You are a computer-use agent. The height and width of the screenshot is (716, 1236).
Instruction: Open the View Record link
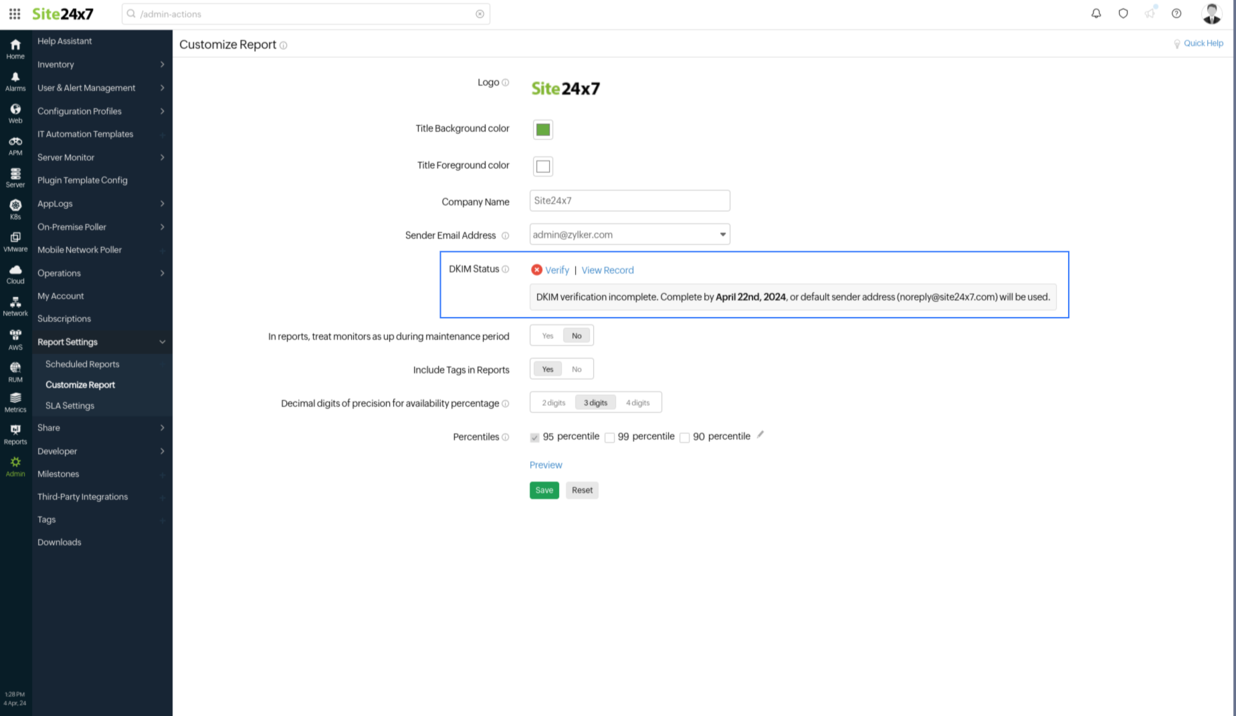point(607,270)
